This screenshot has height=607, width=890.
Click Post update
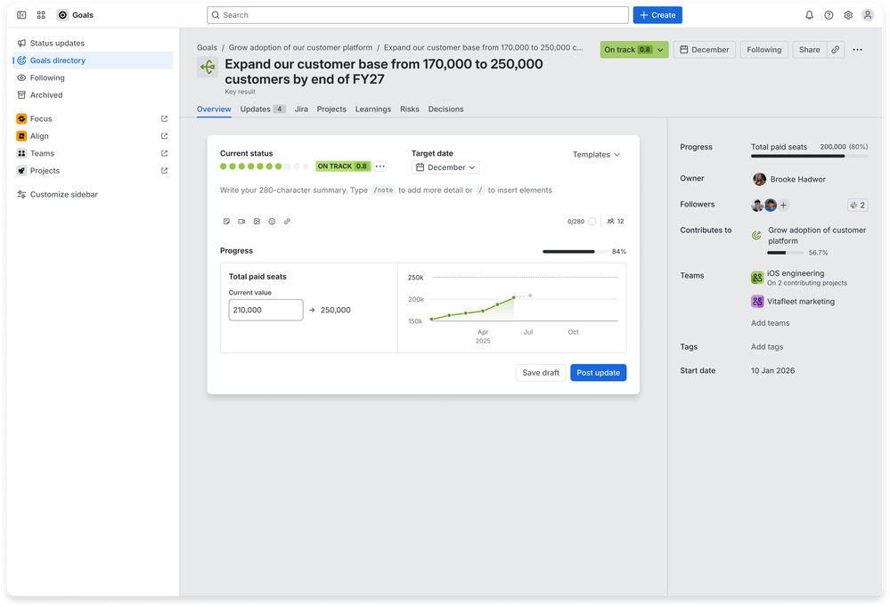[599, 373]
